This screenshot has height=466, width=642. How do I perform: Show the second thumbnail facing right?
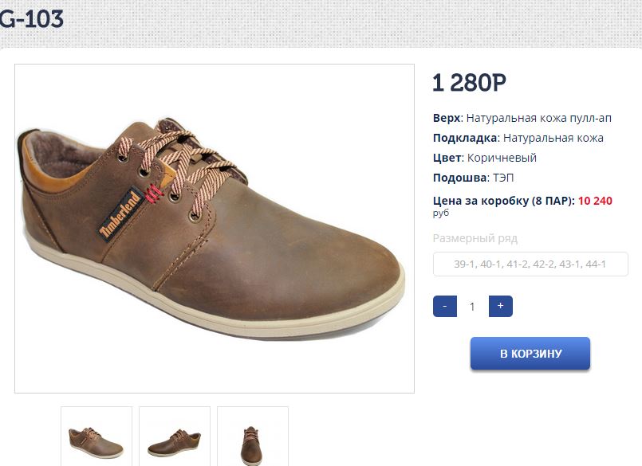(175, 437)
